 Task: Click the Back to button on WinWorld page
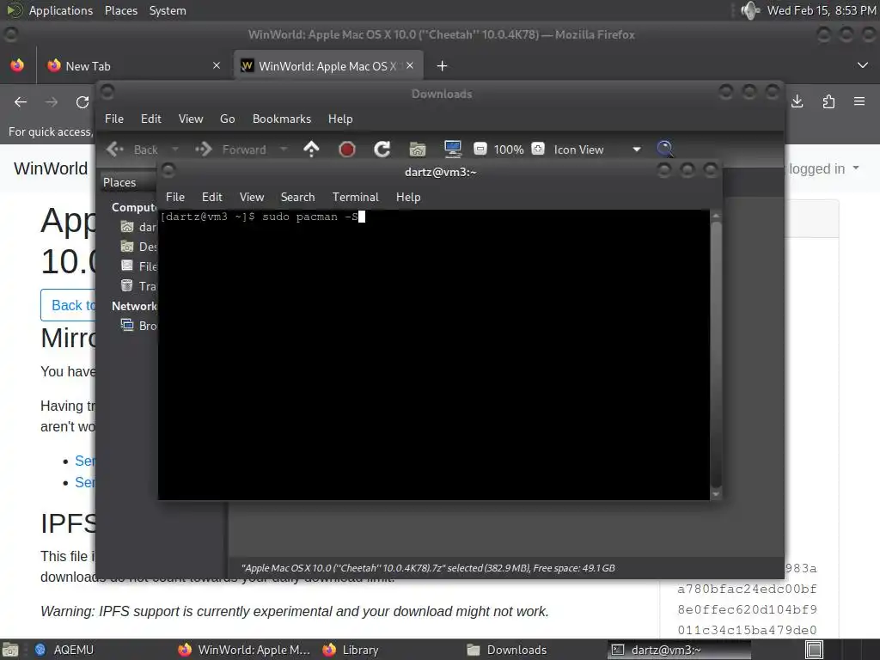(69, 305)
